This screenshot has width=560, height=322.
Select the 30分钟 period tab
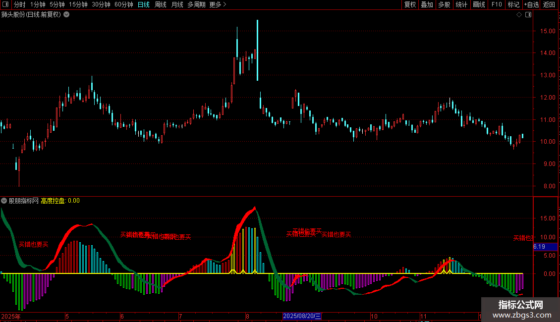click(x=101, y=4)
